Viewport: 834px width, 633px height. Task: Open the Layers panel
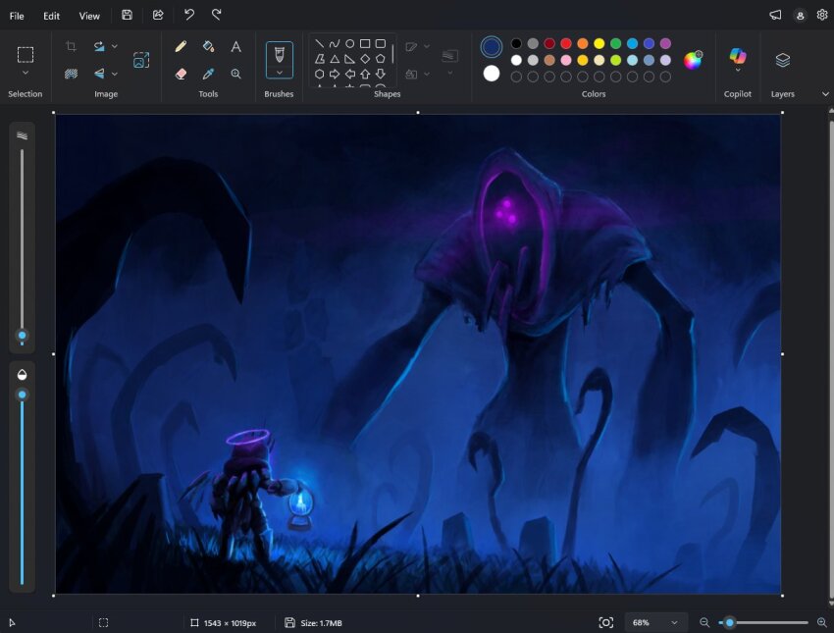782,60
